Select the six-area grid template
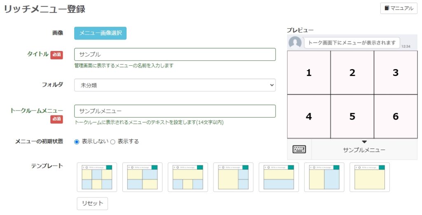This screenshot has width=422, height=215. click(97, 177)
